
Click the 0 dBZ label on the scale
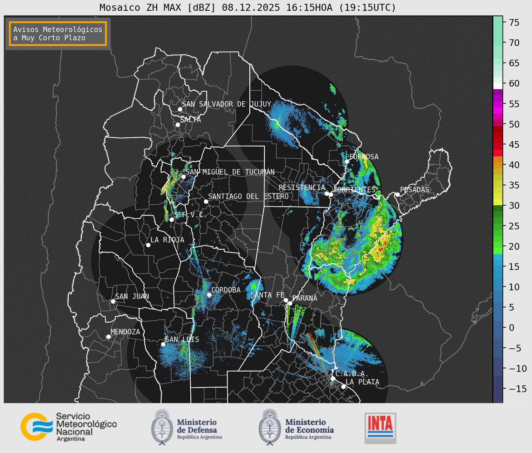tap(512, 328)
